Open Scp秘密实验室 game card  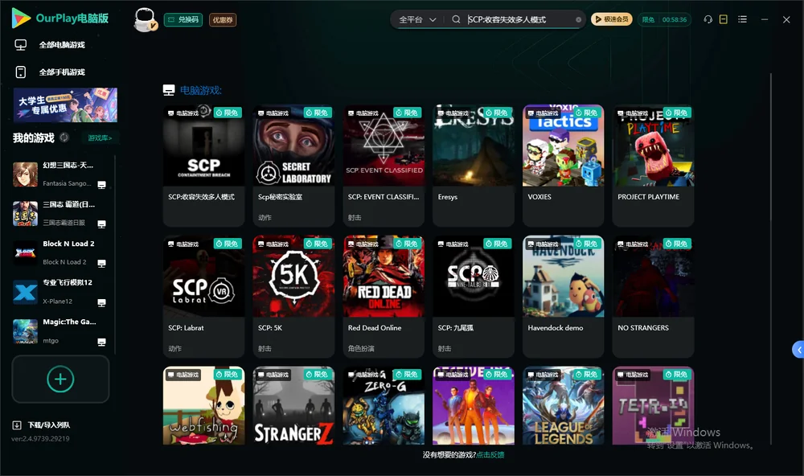(293, 166)
